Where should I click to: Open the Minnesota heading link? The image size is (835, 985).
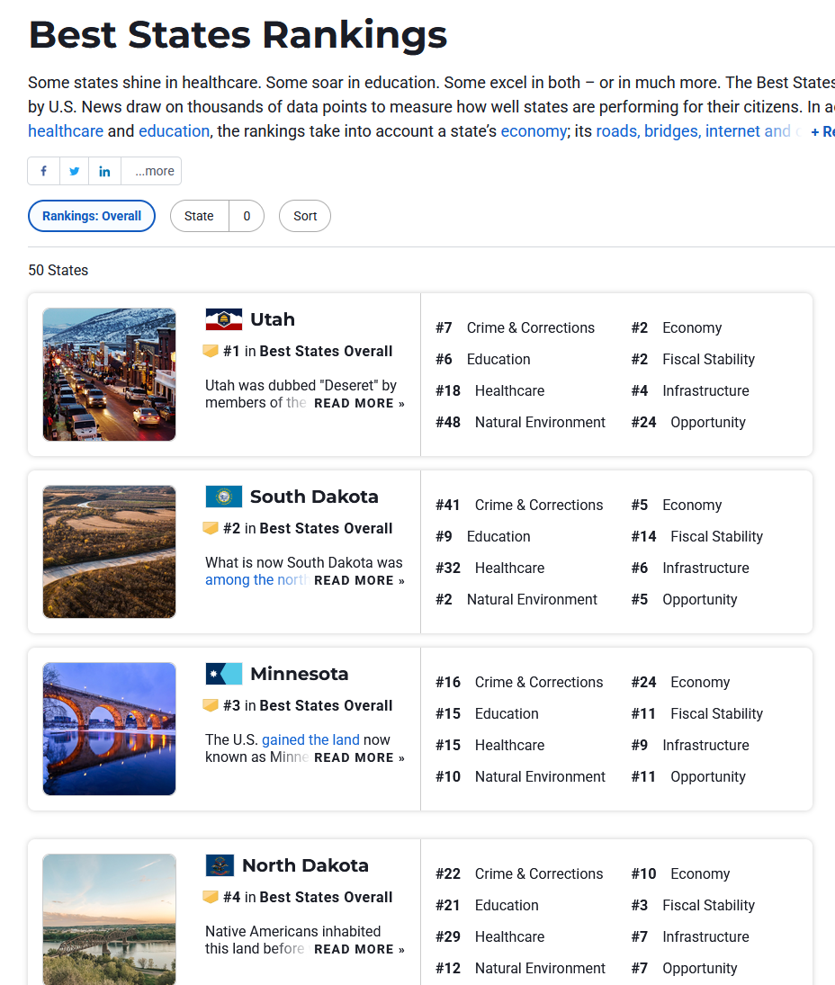click(299, 674)
